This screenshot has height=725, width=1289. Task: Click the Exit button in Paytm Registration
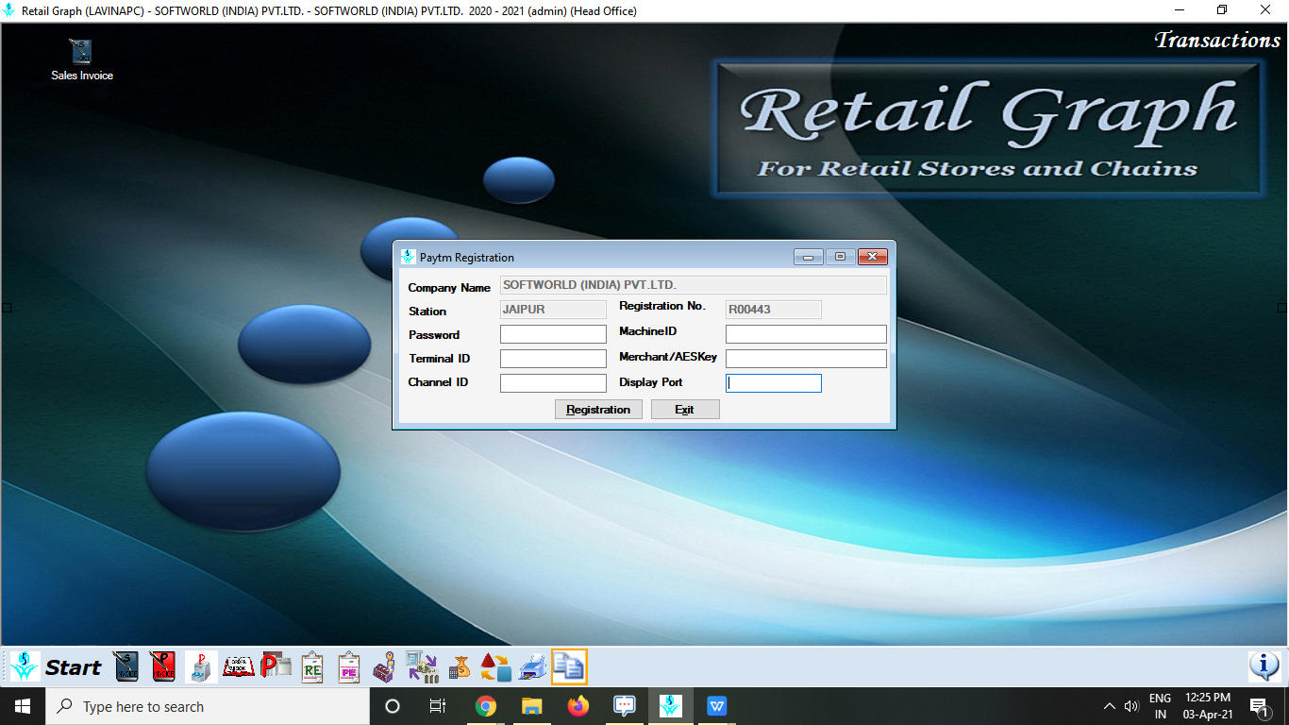[685, 409]
